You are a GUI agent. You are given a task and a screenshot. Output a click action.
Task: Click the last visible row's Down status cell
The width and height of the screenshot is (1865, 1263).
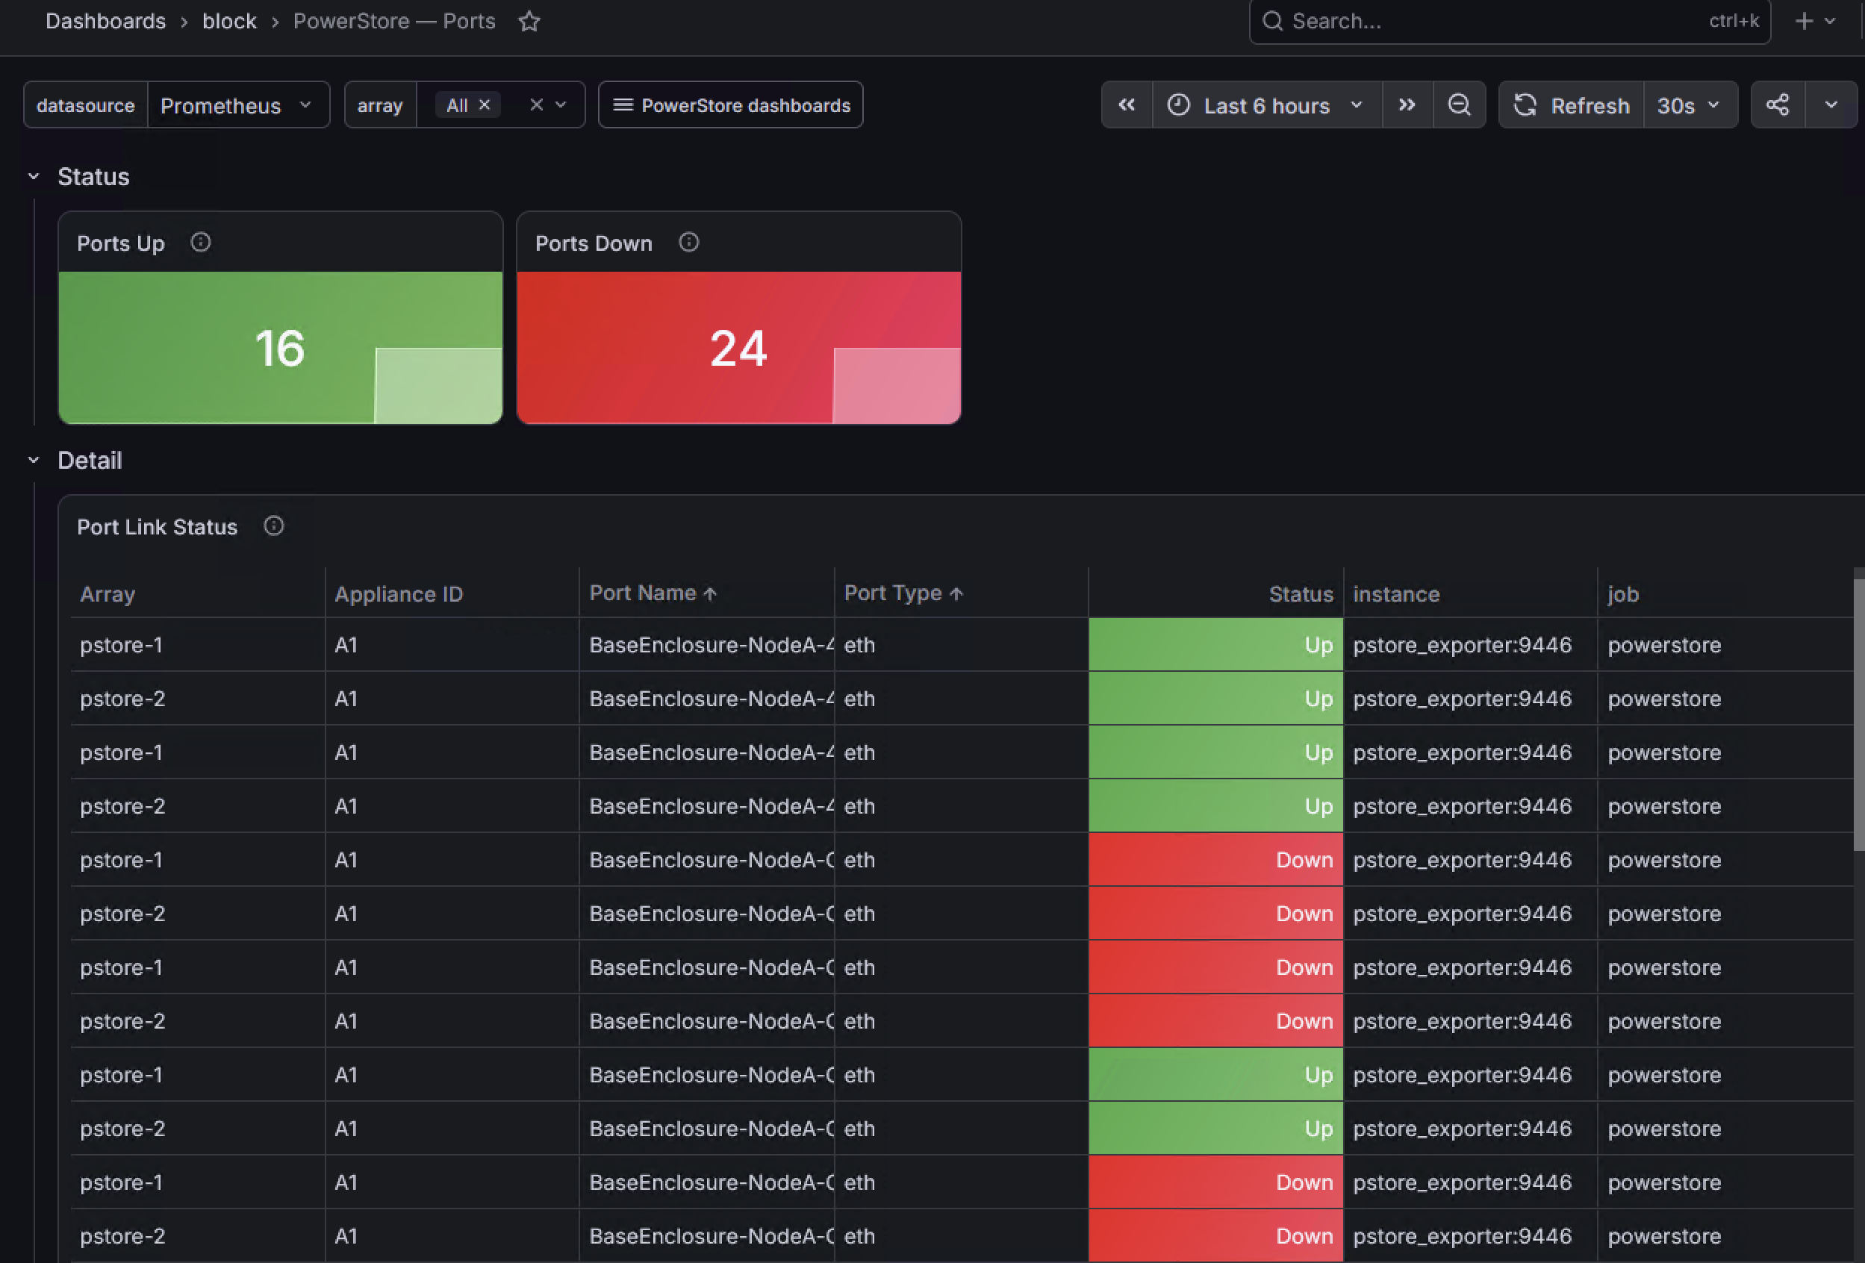(x=1215, y=1235)
